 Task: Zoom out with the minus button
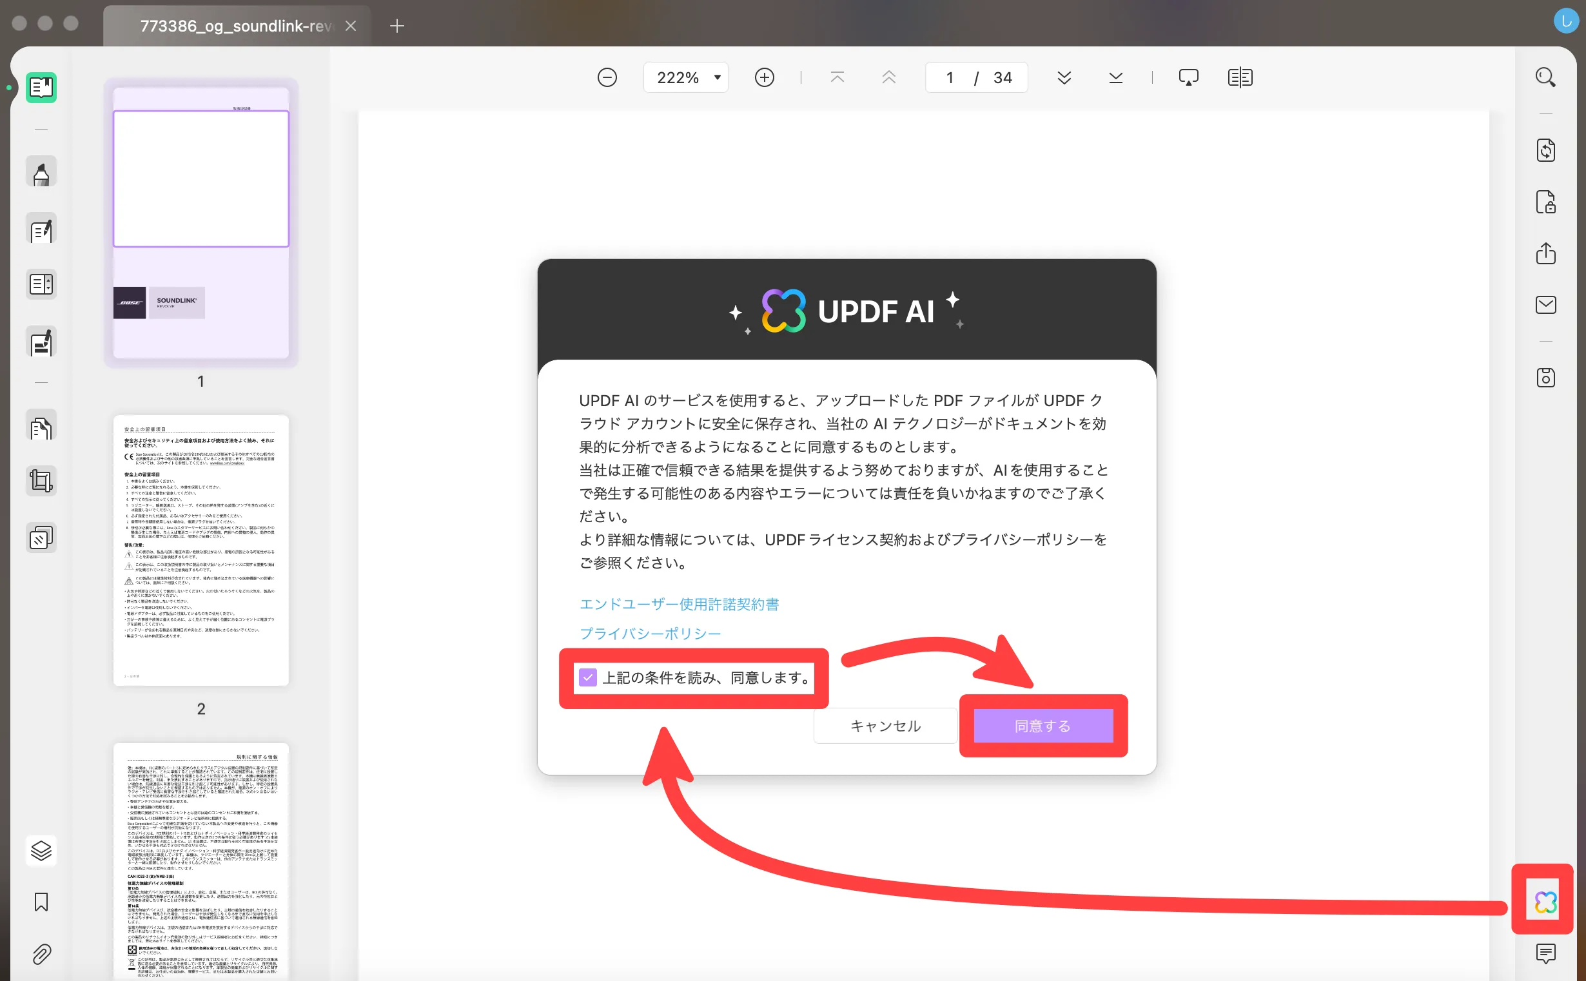(x=607, y=78)
